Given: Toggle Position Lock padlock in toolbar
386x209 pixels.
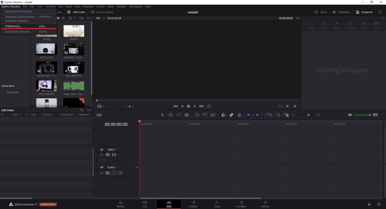Looking at the screenshot, I should click(x=239, y=115).
